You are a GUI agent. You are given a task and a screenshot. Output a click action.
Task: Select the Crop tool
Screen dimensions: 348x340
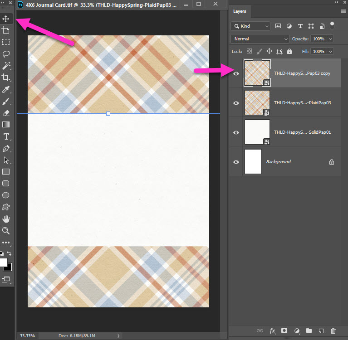click(6, 78)
